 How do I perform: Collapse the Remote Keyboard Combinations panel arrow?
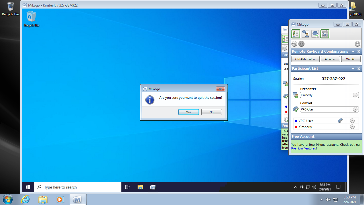pos(353,52)
